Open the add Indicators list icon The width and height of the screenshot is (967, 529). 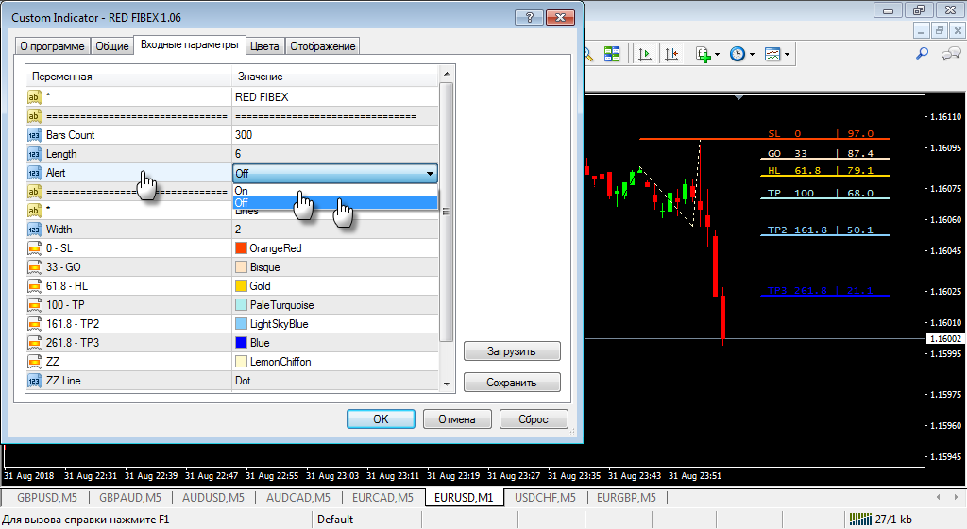(703, 54)
